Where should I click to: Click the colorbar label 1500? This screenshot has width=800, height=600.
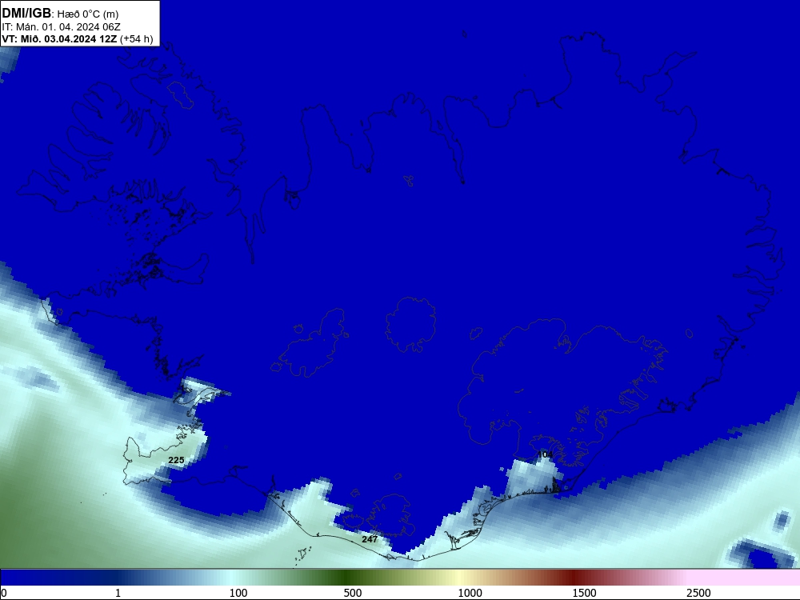584,593
